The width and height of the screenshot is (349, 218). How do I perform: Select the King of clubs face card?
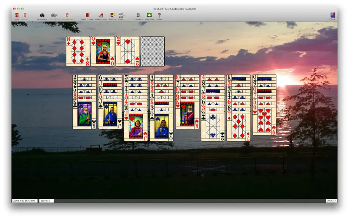pos(84,114)
